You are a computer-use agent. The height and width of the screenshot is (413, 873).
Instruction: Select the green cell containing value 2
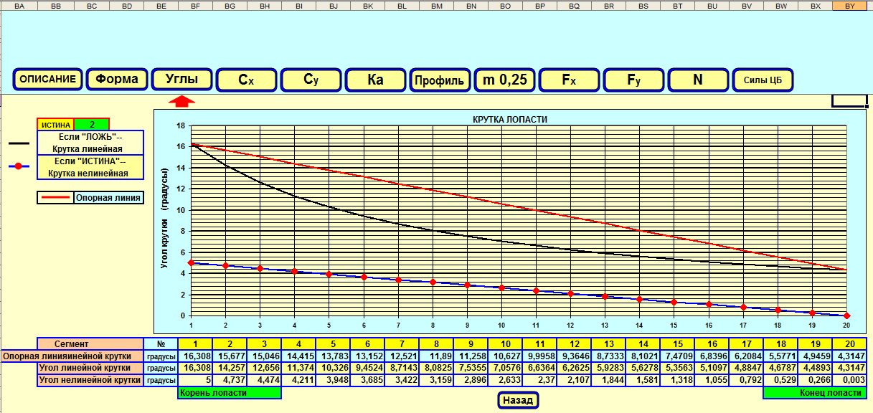click(x=92, y=125)
